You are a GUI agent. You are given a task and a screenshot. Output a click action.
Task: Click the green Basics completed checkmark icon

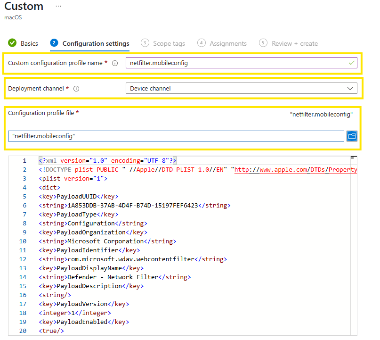tap(12, 43)
